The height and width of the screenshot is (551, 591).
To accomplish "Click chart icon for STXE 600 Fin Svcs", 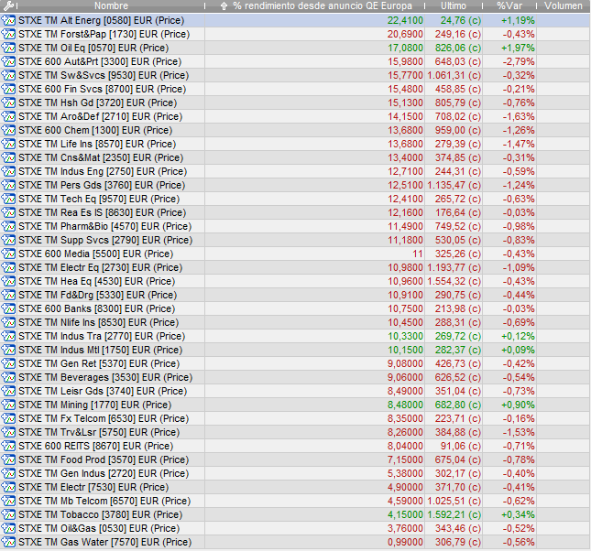I will click(8, 90).
